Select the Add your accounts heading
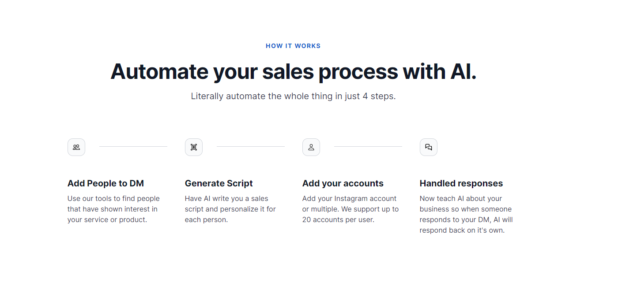Image resolution: width=618 pixels, height=282 pixels. [x=343, y=183]
